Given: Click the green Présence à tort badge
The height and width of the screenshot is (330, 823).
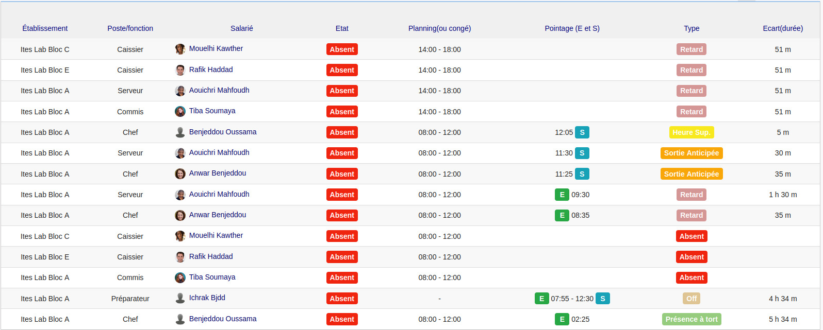Looking at the screenshot, I should click(x=691, y=319).
